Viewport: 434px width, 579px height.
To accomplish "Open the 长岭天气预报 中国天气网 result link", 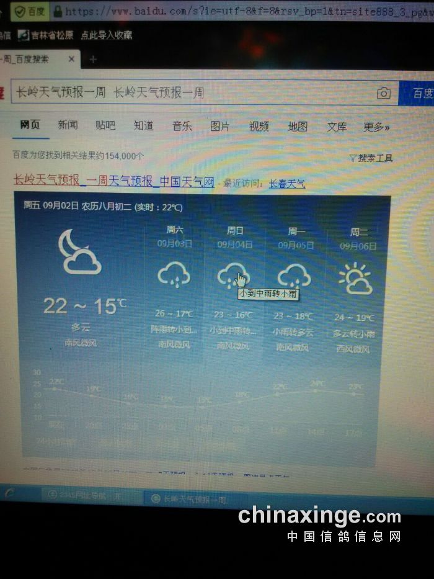I will 113,181.
